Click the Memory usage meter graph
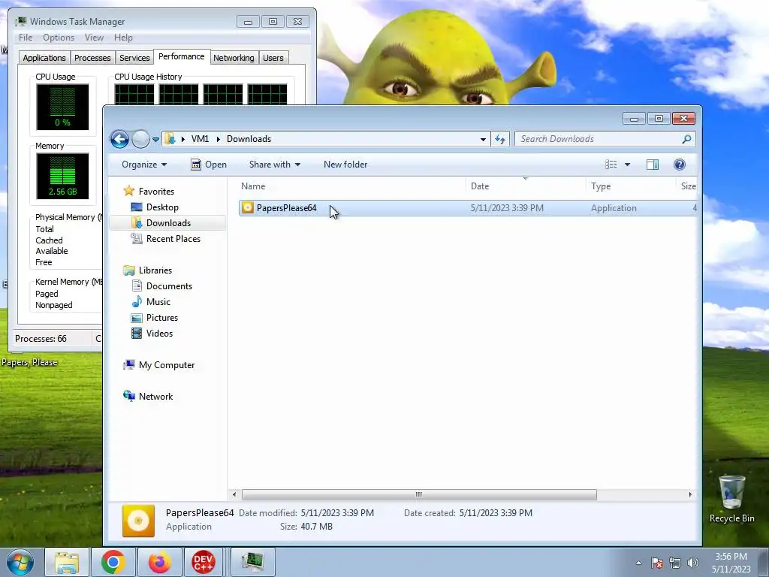The height and width of the screenshot is (577, 769). click(x=62, y=176)
